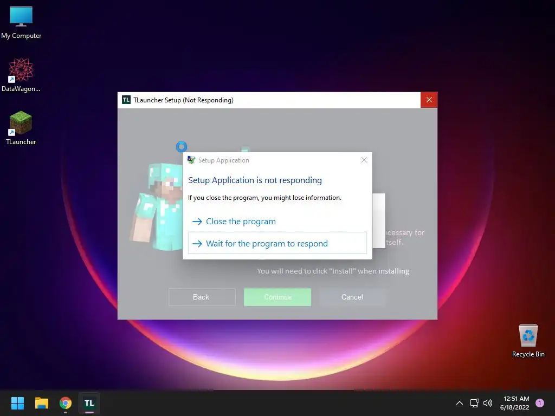The image size is (555, 416).
Task: Click the Continue button in TLauncher Setup
Action: tap(277, 297)
